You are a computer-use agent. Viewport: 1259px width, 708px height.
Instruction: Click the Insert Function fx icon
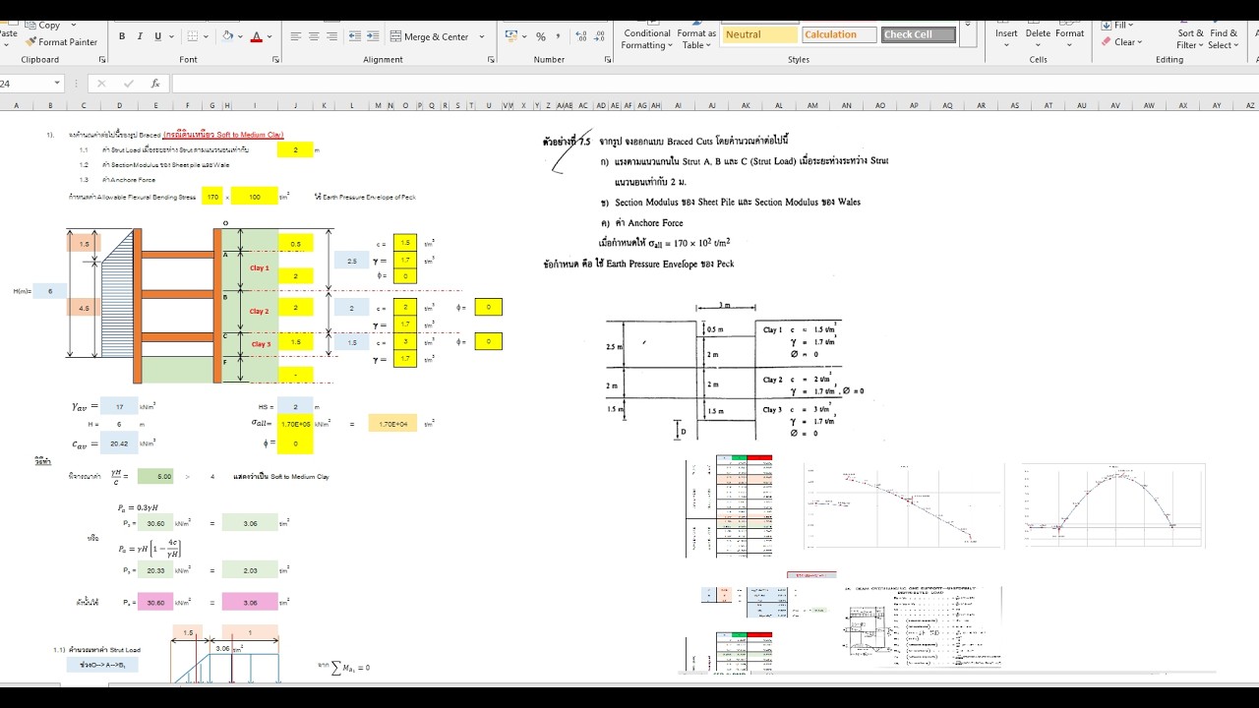click(154, 84)
